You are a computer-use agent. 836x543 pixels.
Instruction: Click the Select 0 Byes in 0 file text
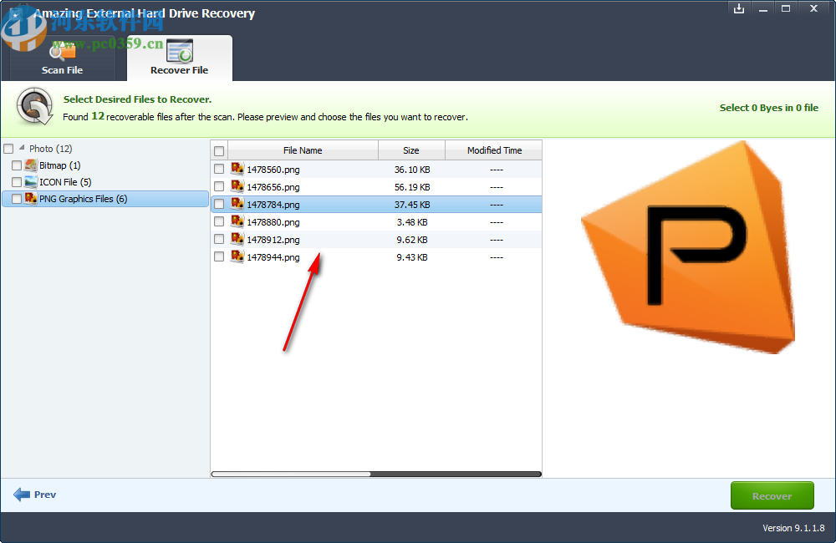[x=768, y=108]
